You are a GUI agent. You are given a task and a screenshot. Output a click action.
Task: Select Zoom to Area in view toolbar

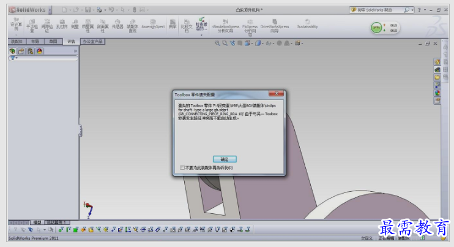tap(225, 43)
